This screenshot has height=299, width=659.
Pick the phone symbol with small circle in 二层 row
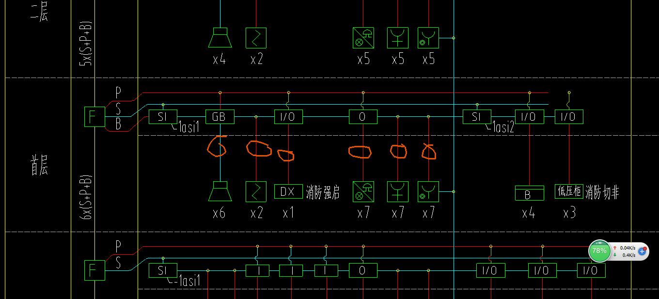pos(428,38)
